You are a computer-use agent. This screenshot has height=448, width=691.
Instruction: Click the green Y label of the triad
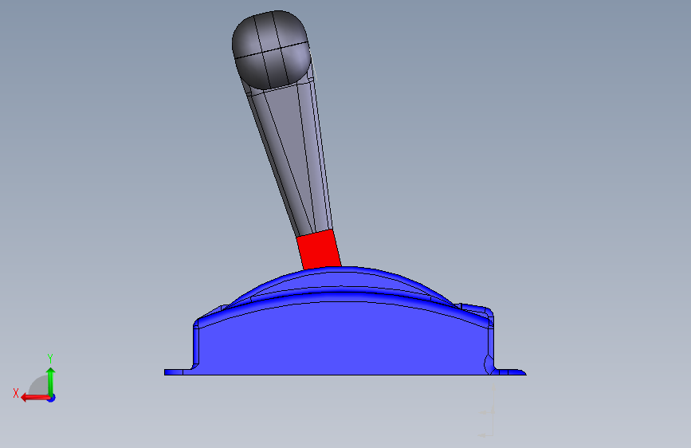(x=50, y=358)
